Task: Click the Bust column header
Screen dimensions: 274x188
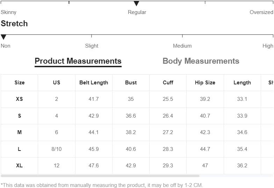Action: coord(131,83)
